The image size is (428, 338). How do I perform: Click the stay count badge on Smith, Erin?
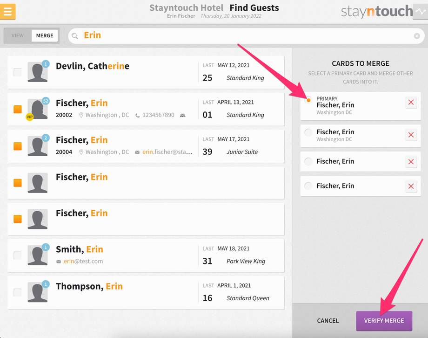click(x=46, y=247)
